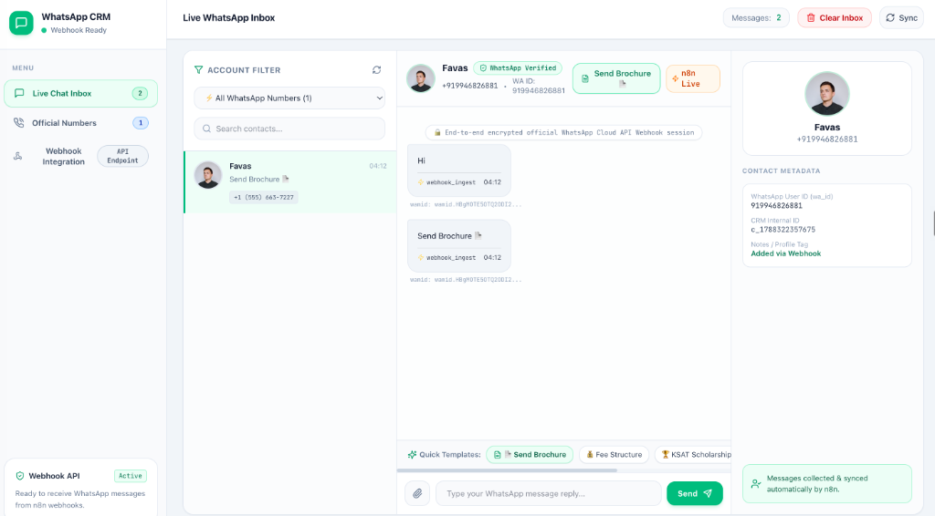This screenshot has height=516, width=935.
Task: Click Favas avatar in the contact list
Action: [x=208, y=175]
